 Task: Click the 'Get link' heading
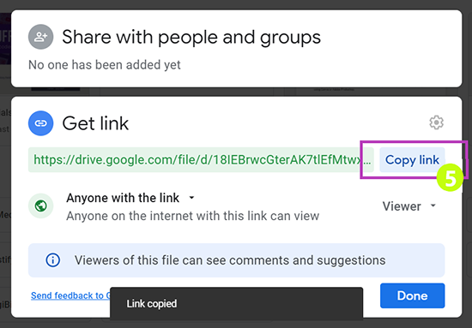pos(95,123)
